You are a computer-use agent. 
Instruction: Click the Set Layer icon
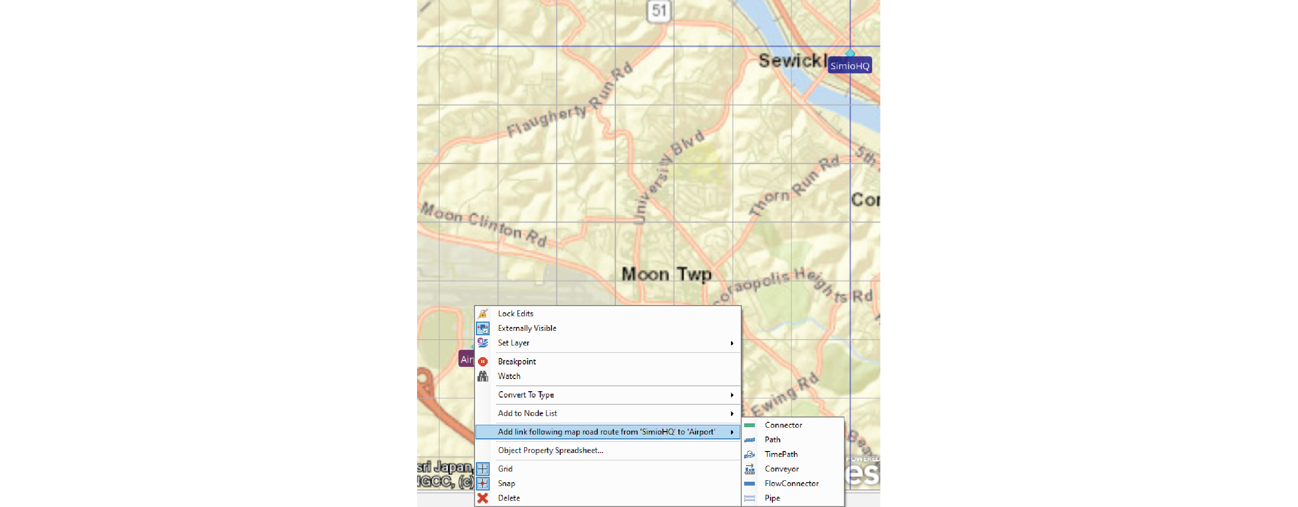[483, 343]
